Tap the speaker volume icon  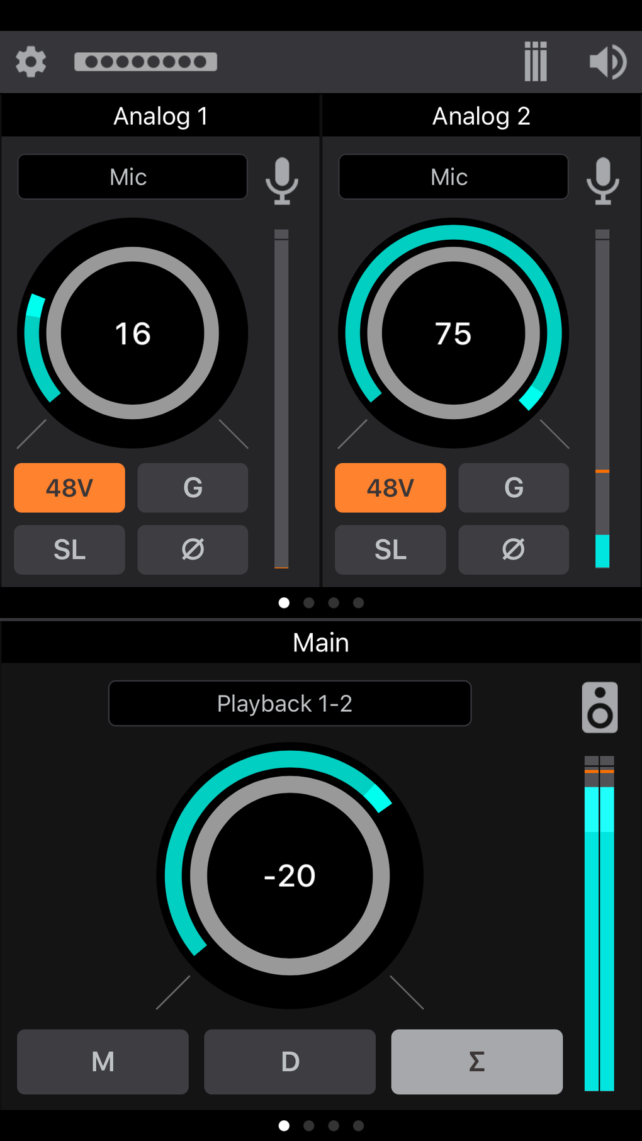607,62
